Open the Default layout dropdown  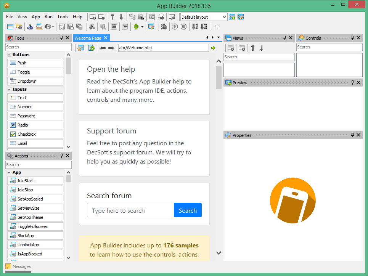pos(224,17)
